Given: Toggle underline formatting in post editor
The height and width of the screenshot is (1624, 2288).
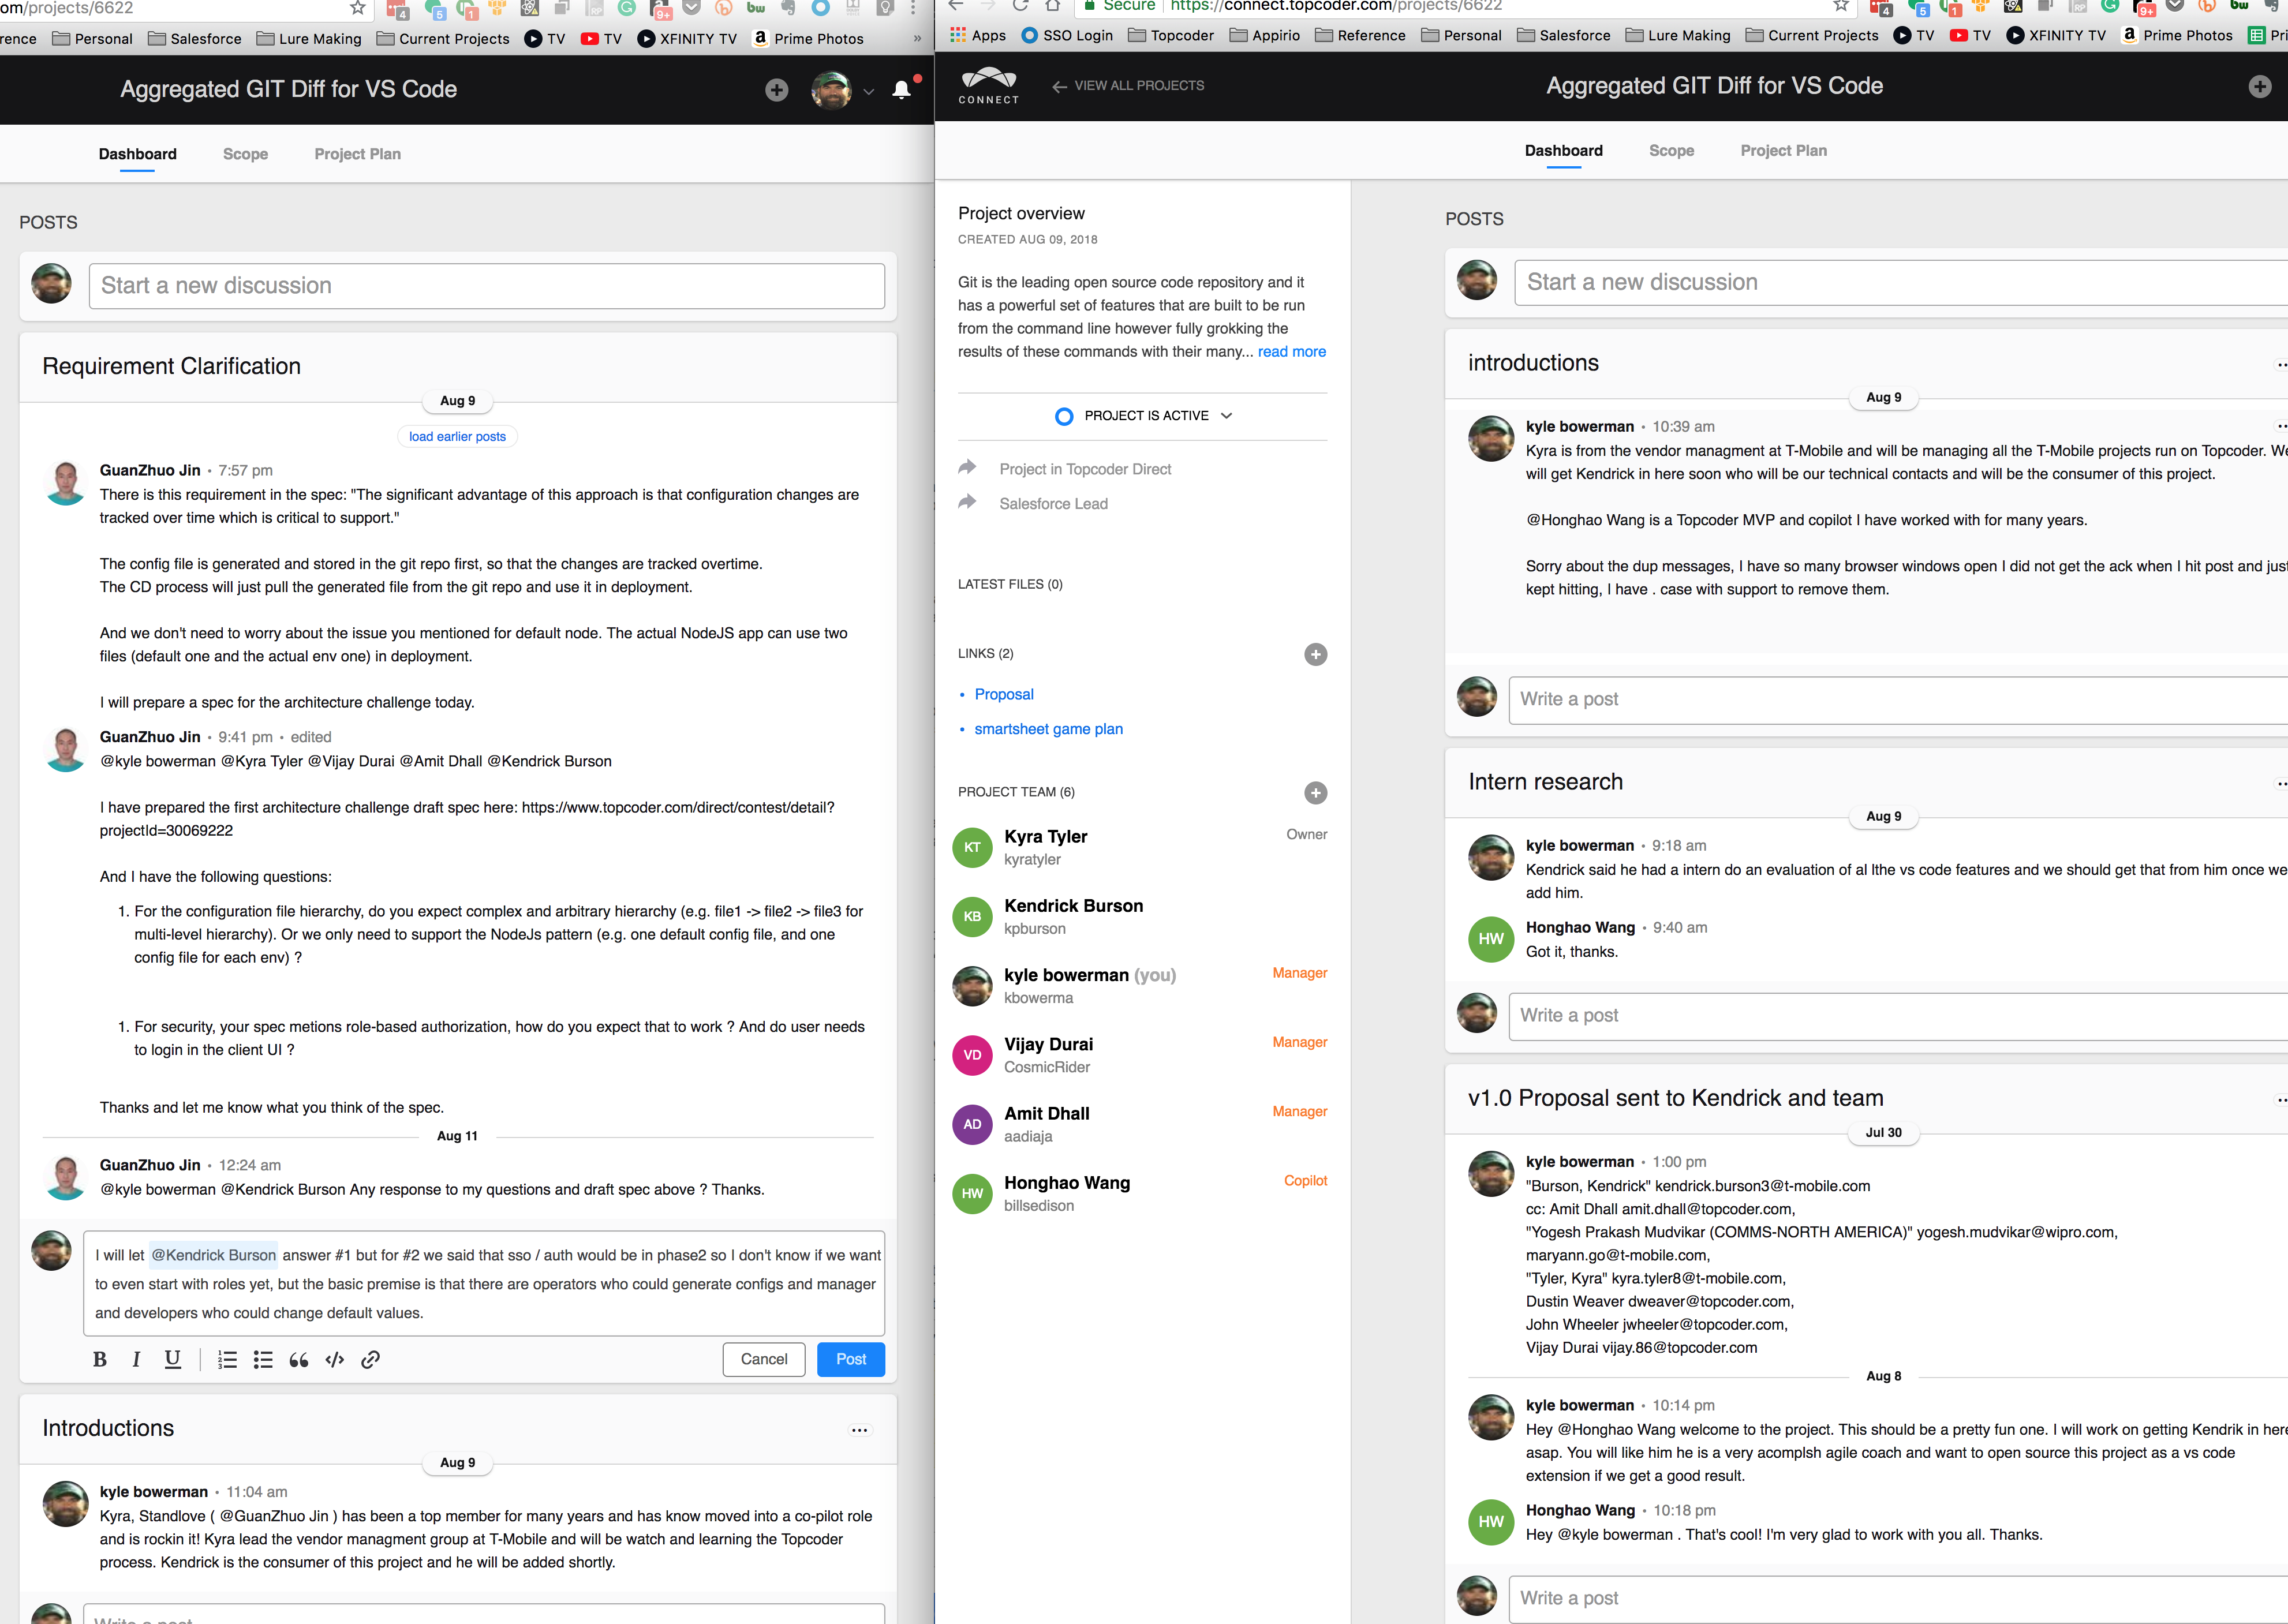Looking at the screenshot, I should tap(173, 1359).
